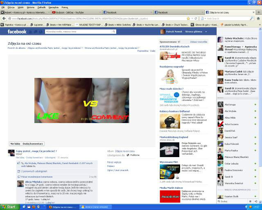Click the Media Markt ad thumbnail
This screenshot has width=262, height=210.
coord(170,196)
